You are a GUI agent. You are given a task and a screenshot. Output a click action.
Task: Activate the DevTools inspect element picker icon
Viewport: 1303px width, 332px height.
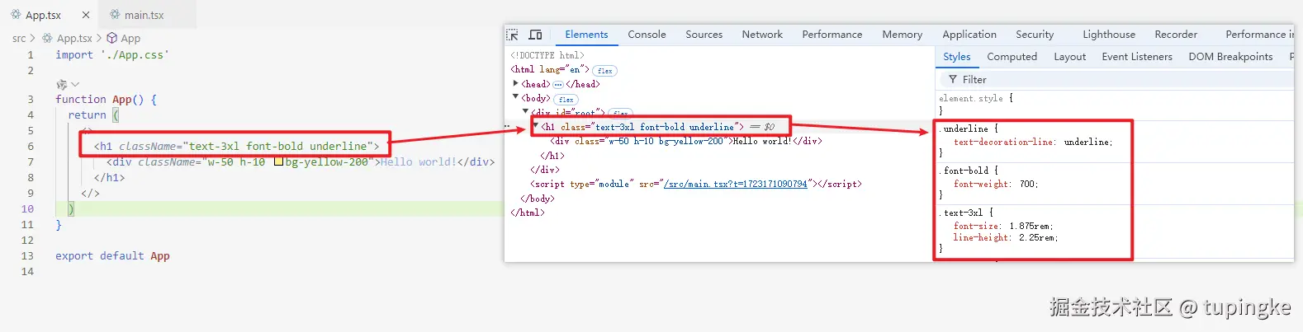point(512,35)
